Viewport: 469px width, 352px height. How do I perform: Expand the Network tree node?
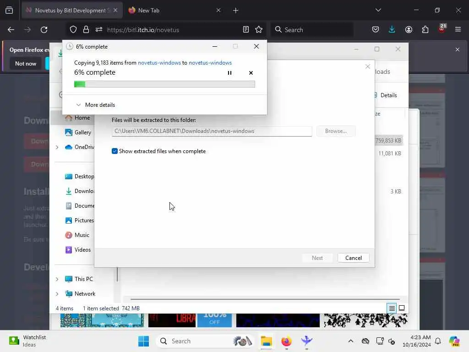coord(57,294)
